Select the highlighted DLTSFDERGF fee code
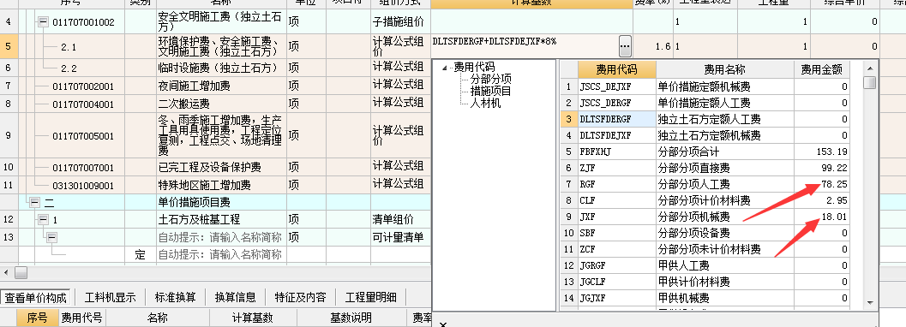906x327 pixels. 616,119
